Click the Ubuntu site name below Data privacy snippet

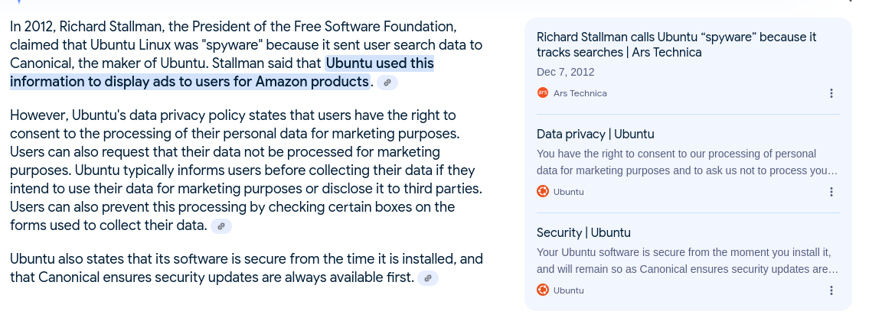[x=568, y=192]
